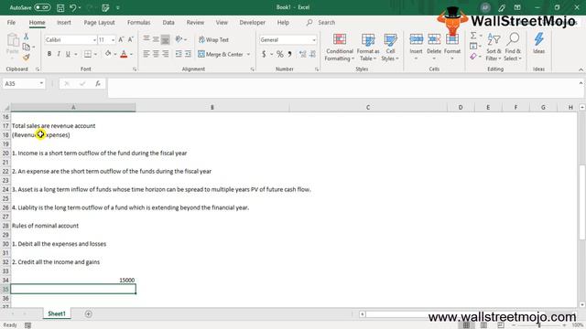The height and width of the screenshot is (329, 586).
Task: Switch to the Formulas tab
Action: tap(138, 22)
